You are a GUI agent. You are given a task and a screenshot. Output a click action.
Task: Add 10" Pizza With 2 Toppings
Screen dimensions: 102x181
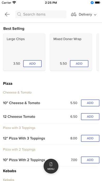(x=90, y=160)
